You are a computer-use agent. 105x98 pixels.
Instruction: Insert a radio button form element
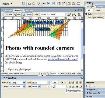click(49, 4)
